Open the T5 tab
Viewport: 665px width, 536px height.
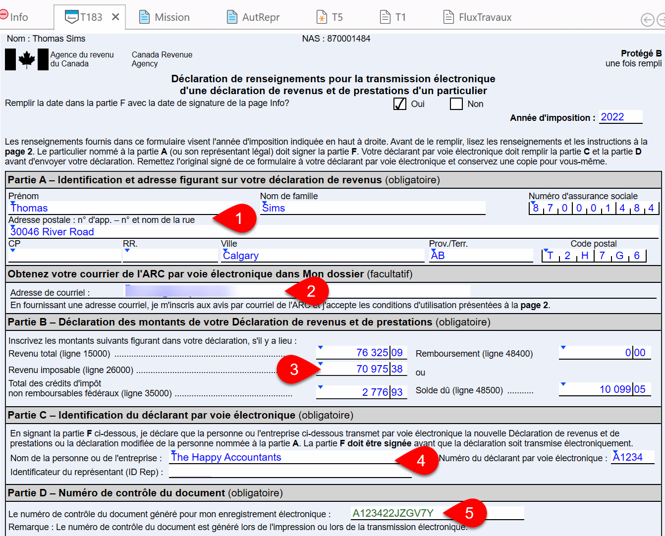(330, 17)
